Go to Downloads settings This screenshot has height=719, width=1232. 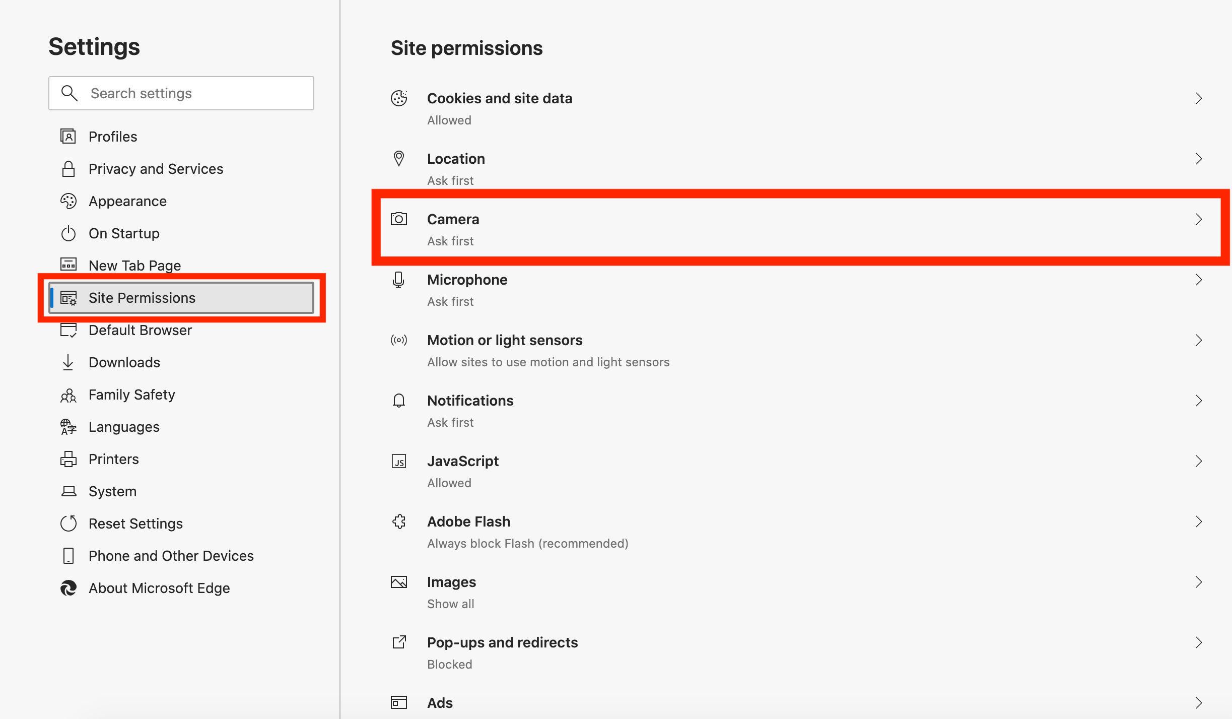[x=124, y=362]
